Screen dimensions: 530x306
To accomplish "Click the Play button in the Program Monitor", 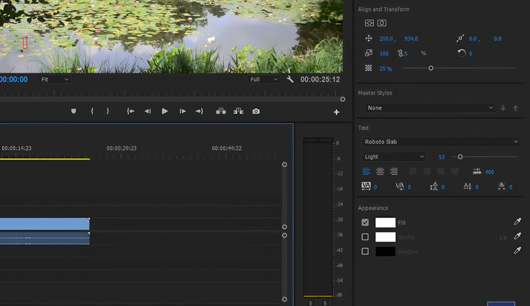I will pos(165,111).
